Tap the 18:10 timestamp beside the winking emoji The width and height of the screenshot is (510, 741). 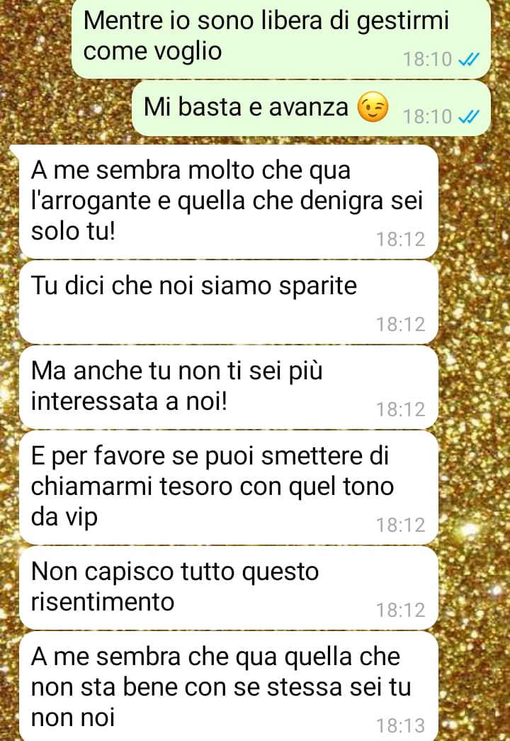click(427, 116)
